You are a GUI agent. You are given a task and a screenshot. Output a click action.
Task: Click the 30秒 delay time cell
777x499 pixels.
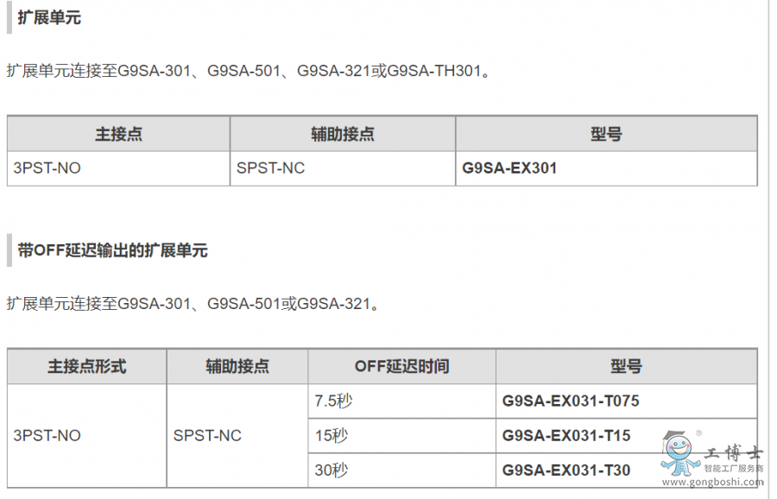pyautogui.click(x=401, y=470)
